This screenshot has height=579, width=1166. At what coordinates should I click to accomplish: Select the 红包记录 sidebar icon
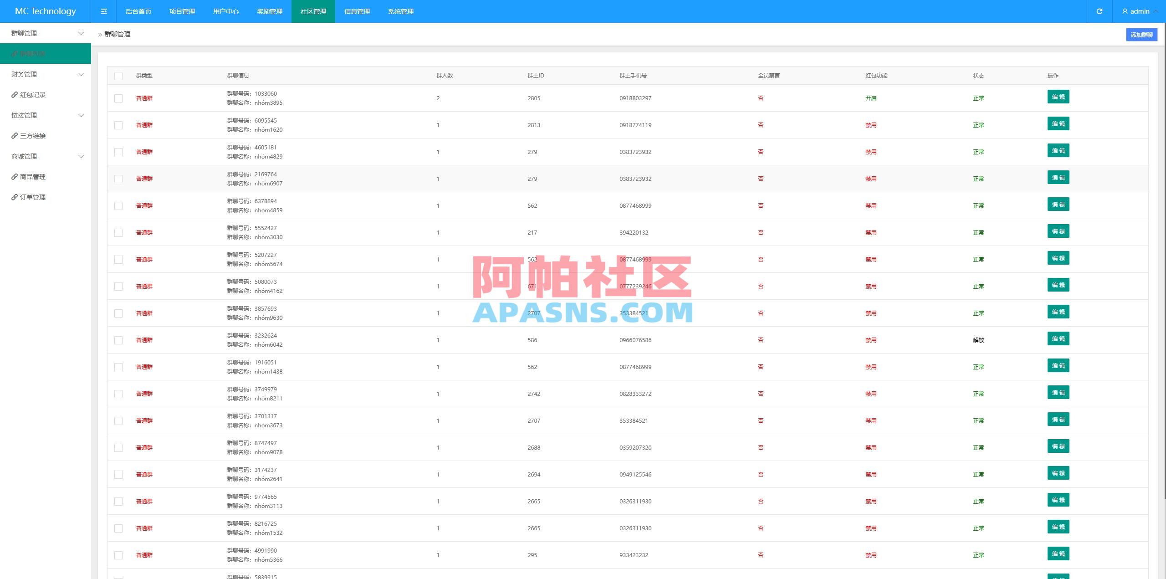click(14, 95)
